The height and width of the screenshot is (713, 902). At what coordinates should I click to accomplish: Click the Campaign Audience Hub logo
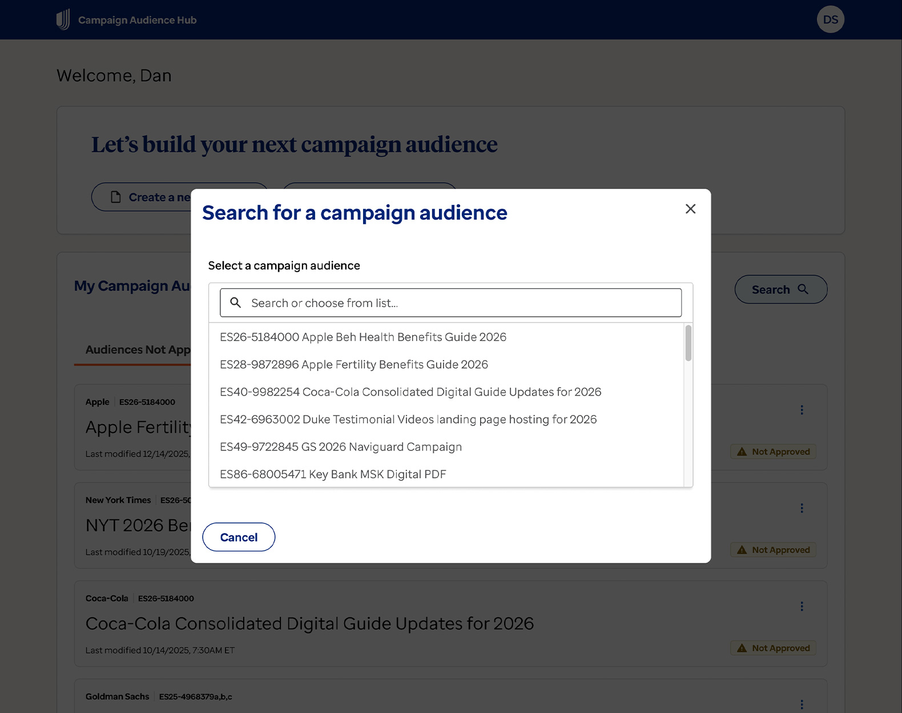pos(63,19)
